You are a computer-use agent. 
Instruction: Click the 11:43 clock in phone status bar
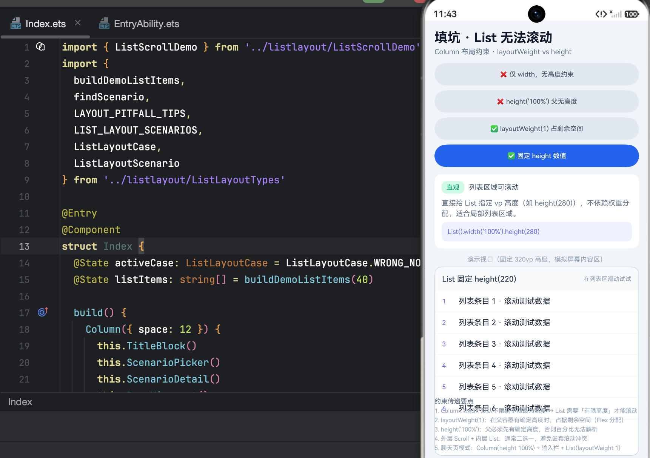(445, 14)
